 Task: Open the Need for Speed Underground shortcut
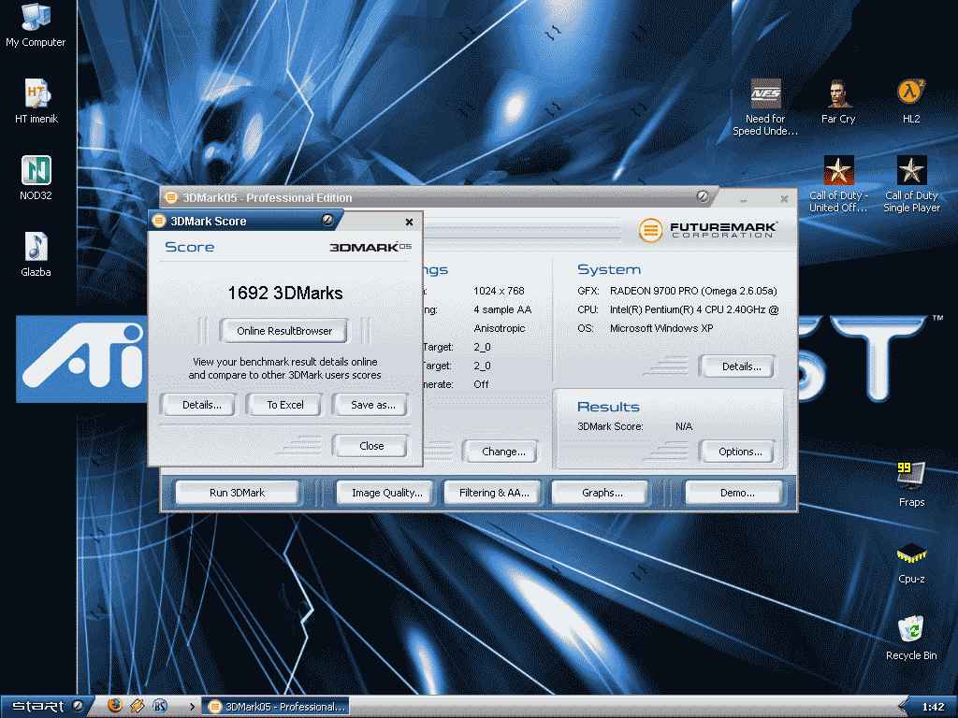(x=765, y=94)
